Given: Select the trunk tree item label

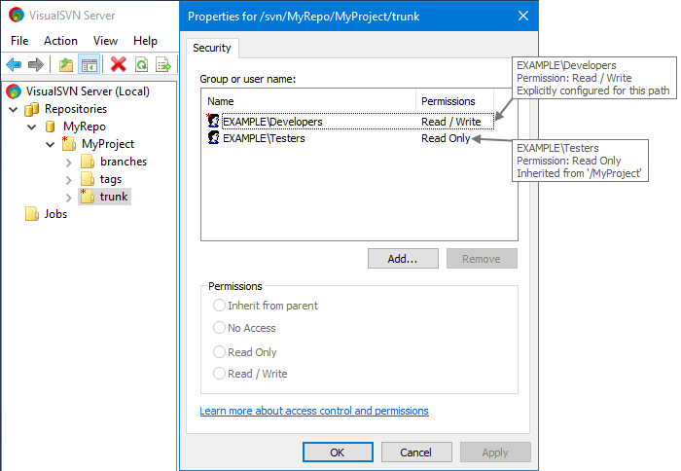Looking at the screenshot, I should coord(114,197).
